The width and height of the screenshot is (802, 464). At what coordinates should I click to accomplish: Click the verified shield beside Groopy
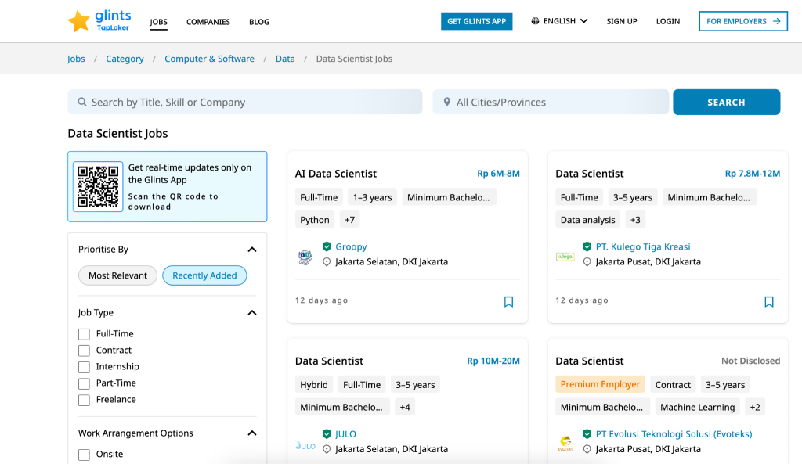(327, 246)
